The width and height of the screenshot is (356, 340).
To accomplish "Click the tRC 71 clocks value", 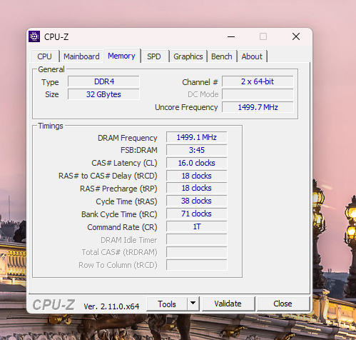I will pos(197,214).
